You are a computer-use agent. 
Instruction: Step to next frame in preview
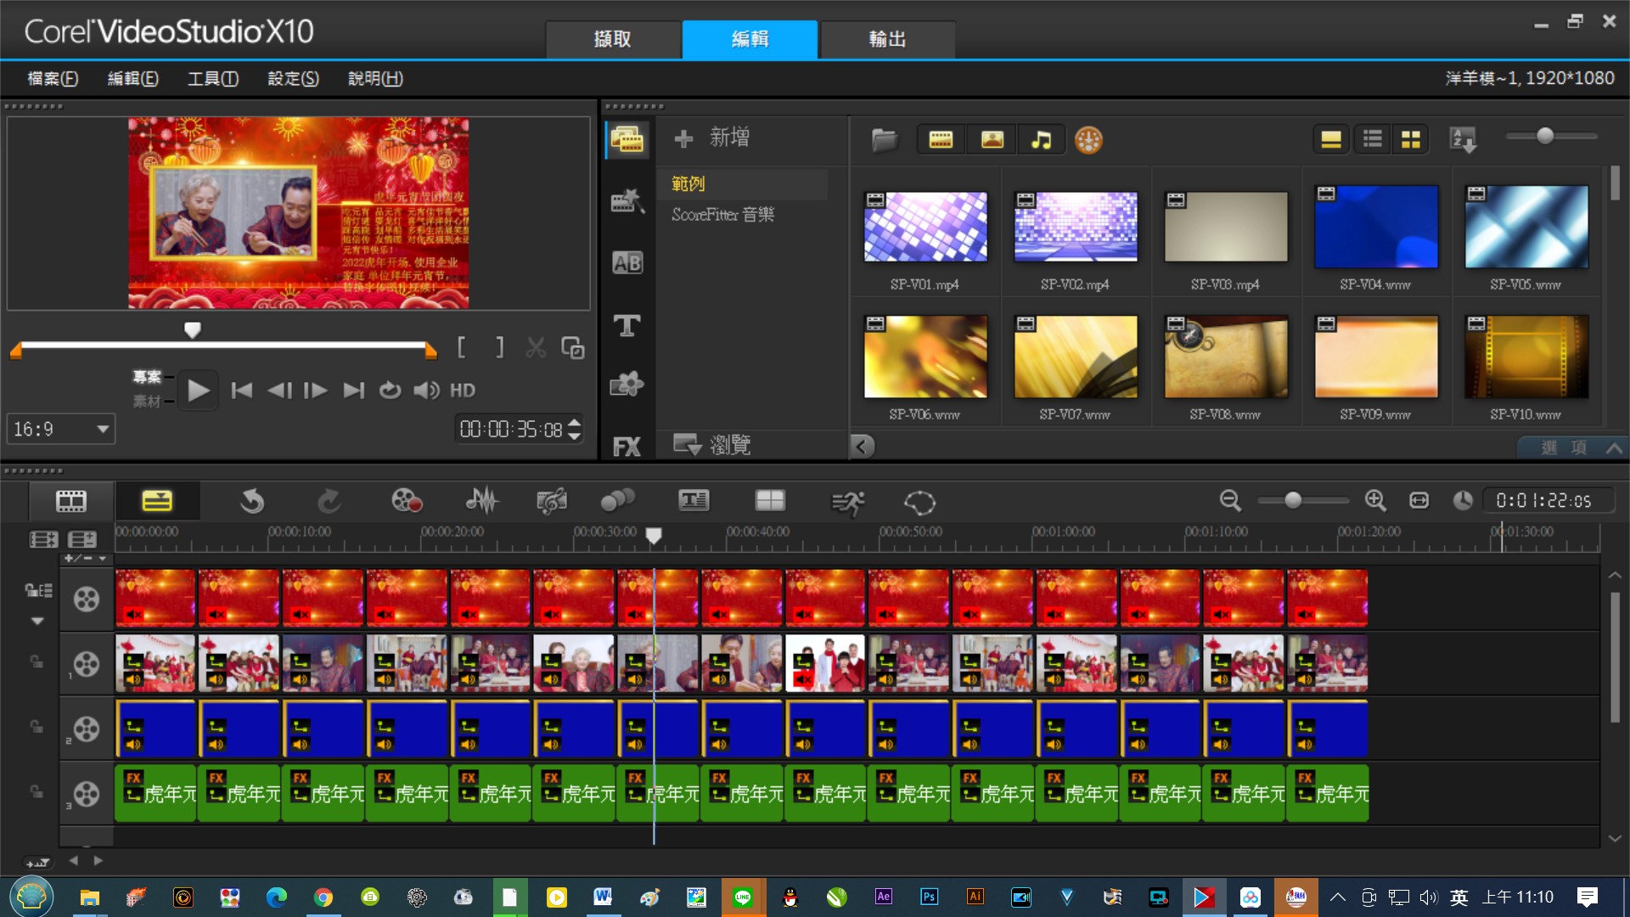(316, 391)
